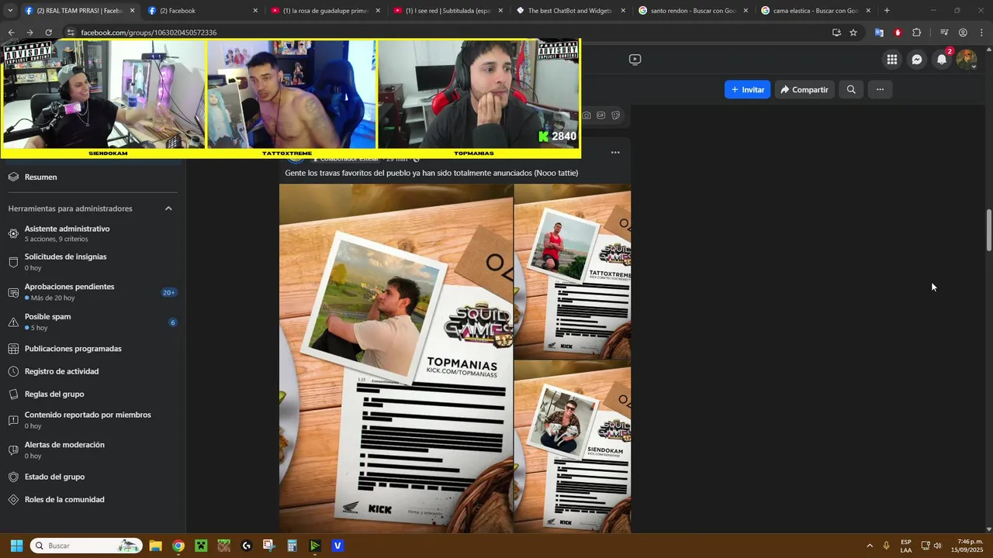Open the Facebook Video tab icon

(635, 59)
